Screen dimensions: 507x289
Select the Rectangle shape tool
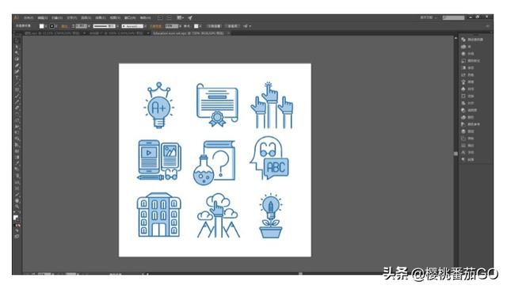[17, 90]
